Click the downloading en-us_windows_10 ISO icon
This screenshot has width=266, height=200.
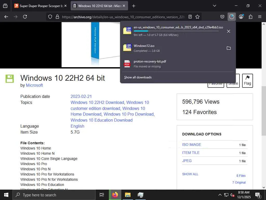[127, 31]
